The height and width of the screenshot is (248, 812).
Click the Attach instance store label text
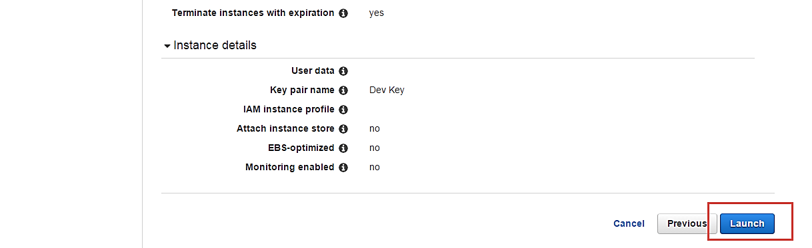tap(285, 128)
